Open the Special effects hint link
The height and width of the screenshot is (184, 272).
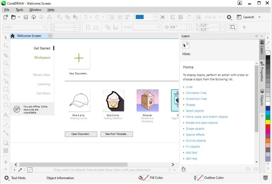(x=195, y=135)
